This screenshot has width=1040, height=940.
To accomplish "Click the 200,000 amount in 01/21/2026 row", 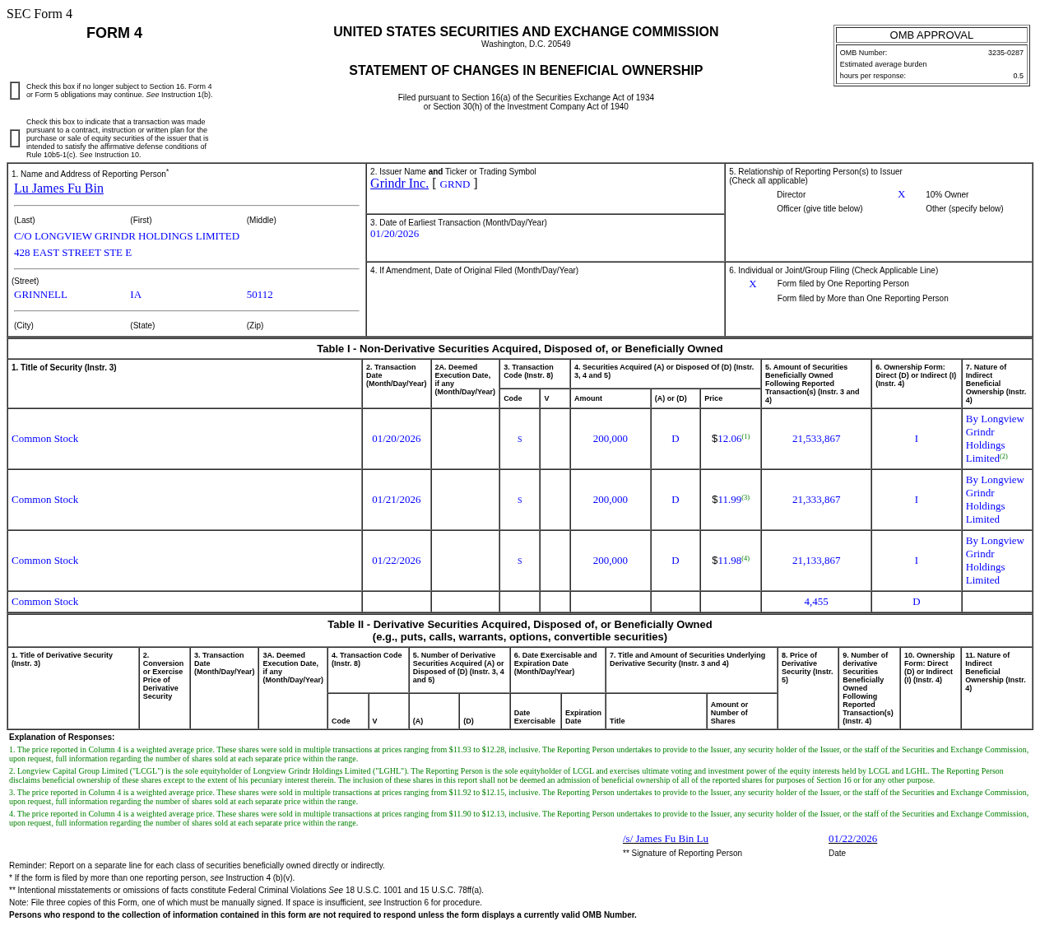I will click(611, 500).
